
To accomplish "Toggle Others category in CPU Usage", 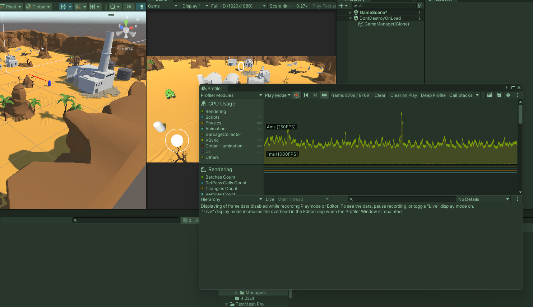I will coord(212,157).
